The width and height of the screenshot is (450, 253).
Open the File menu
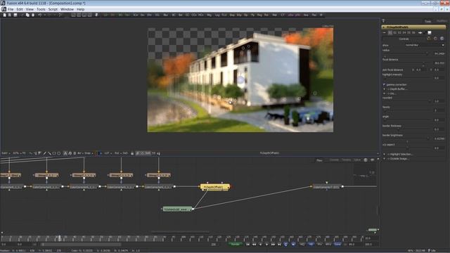(11, 9)
